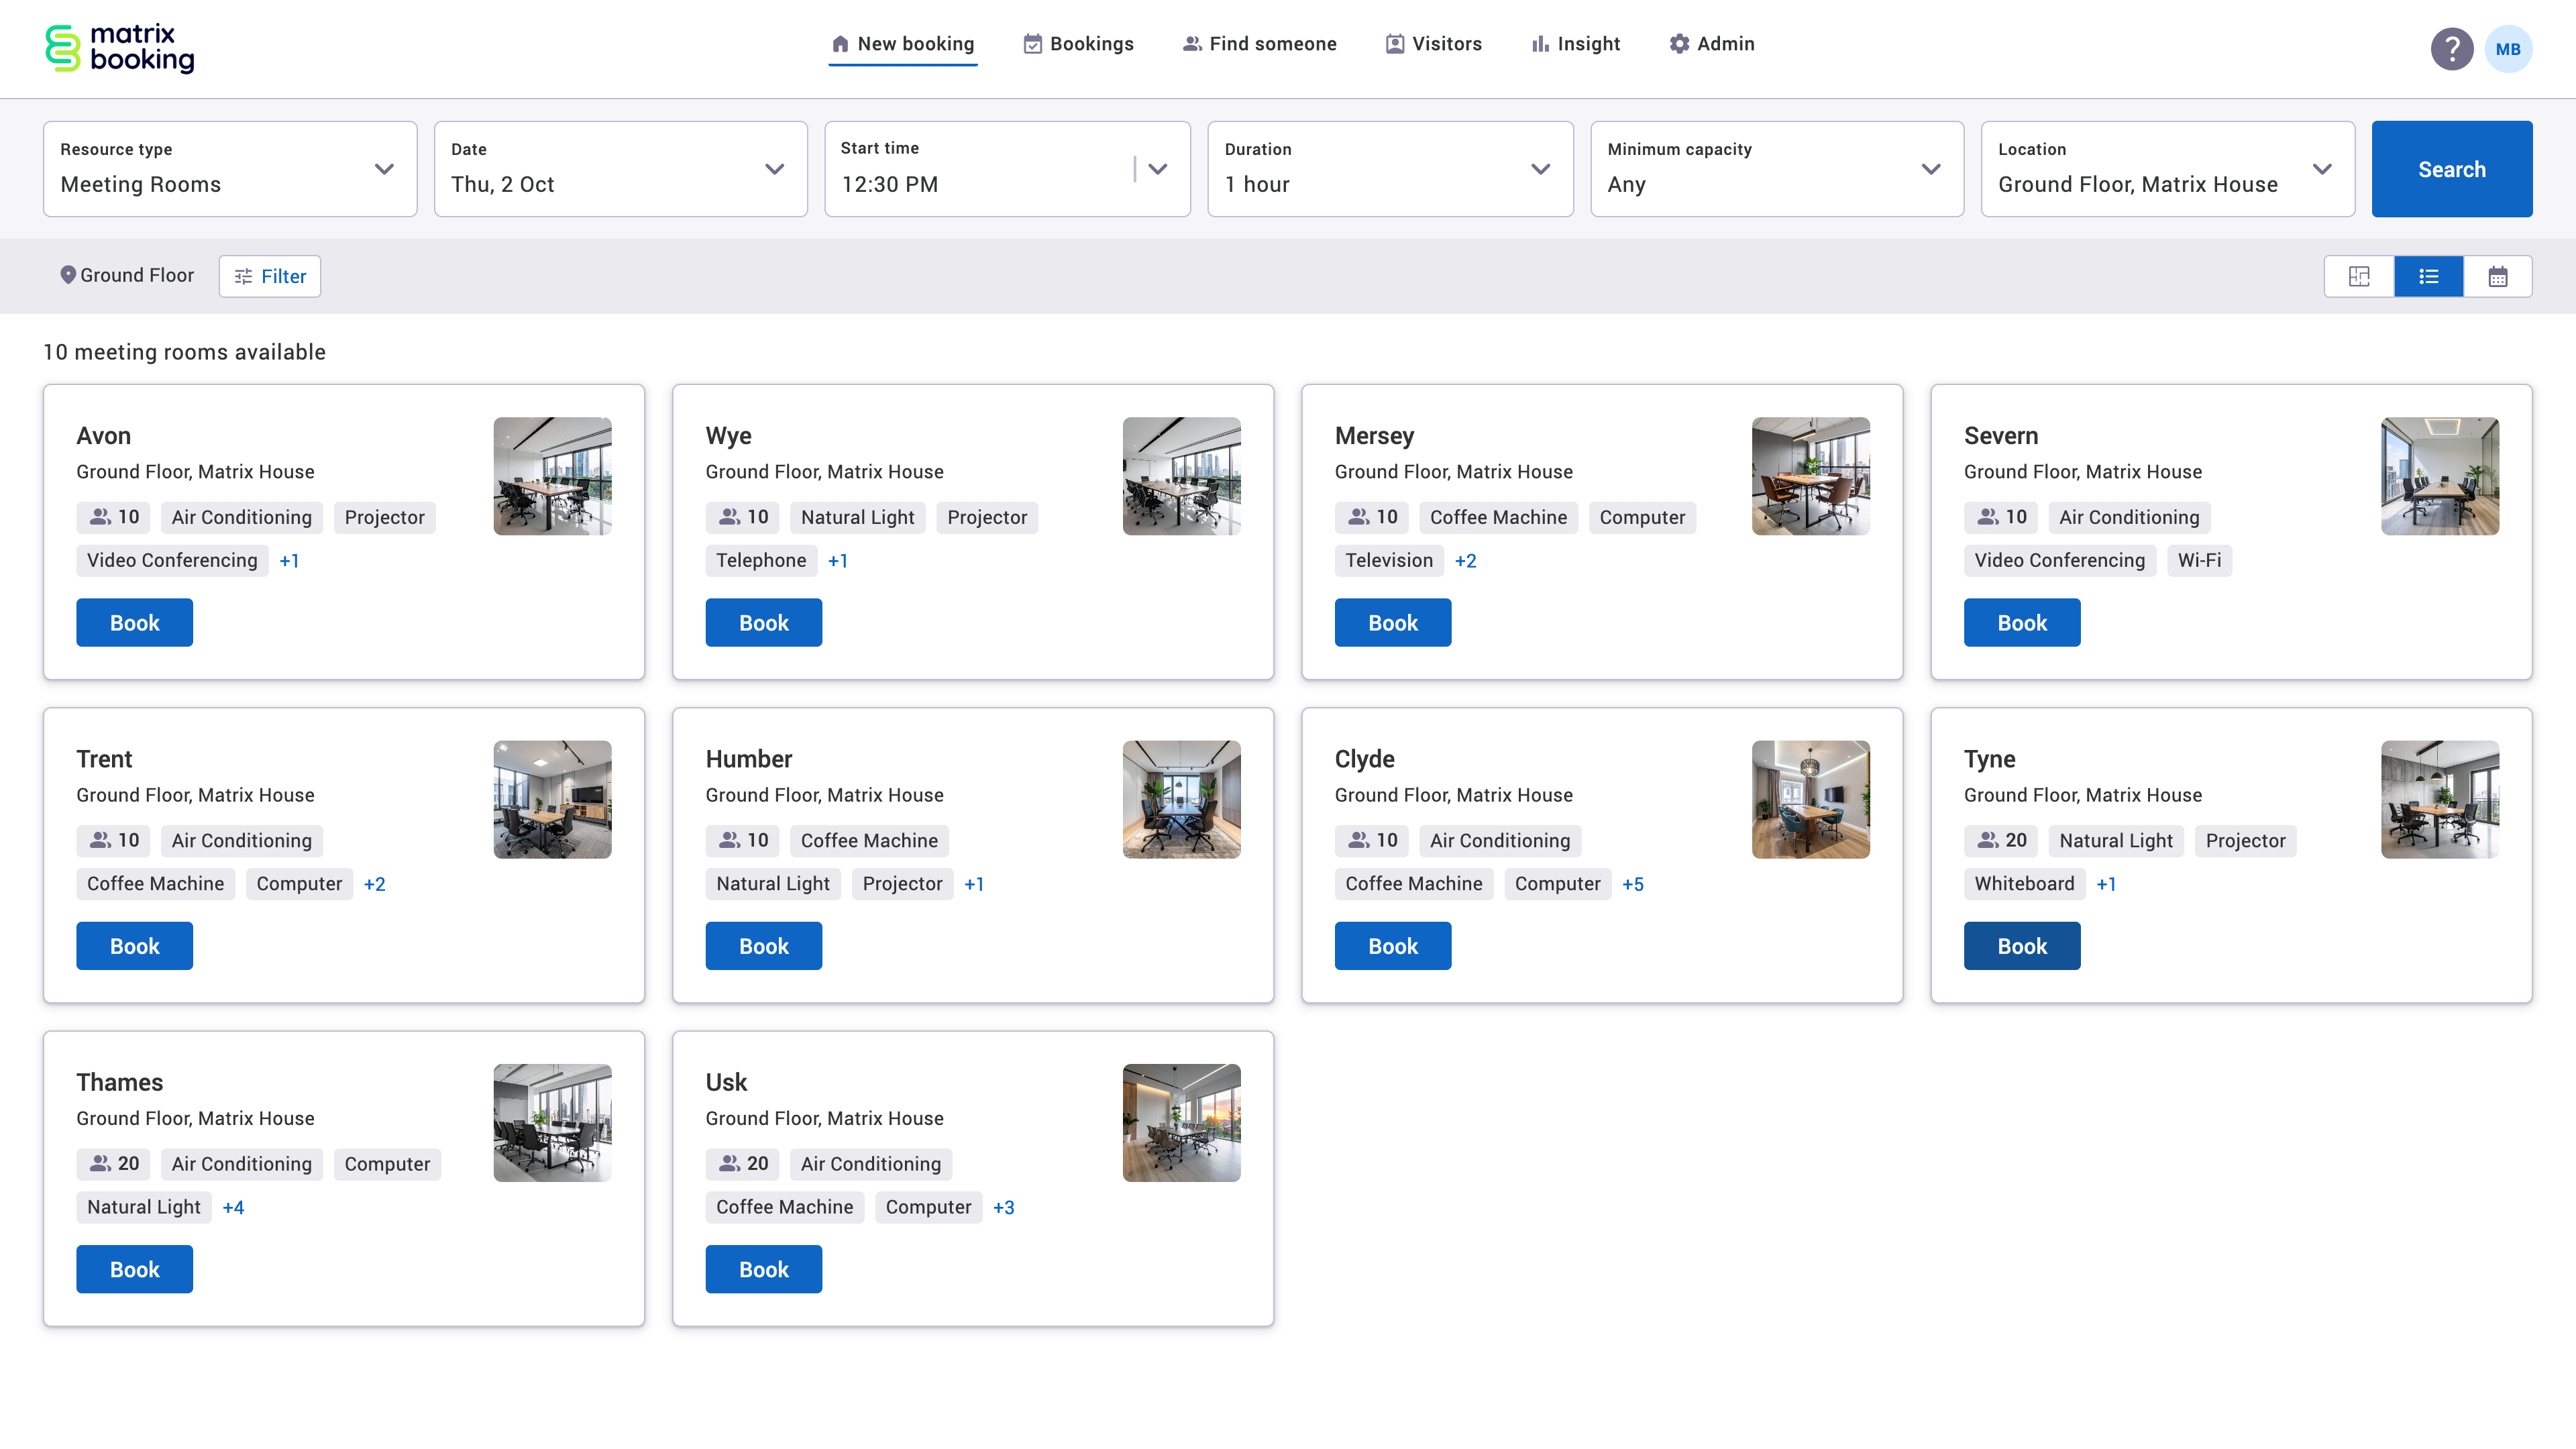The height and width of the screenshot is (1449, 2576).
Task: Book the Mersey meeting room
Action: 1392,623
